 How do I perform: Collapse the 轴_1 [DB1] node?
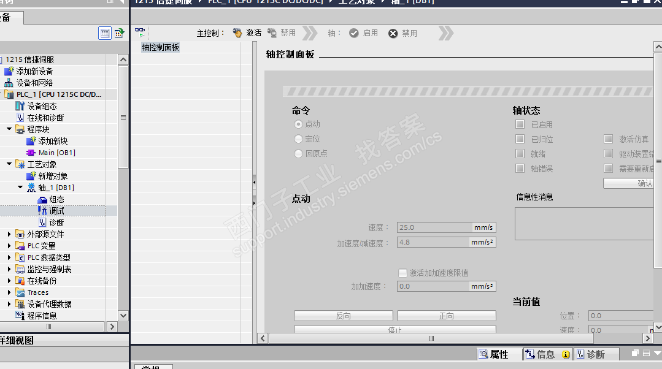(x=20, y=187)
